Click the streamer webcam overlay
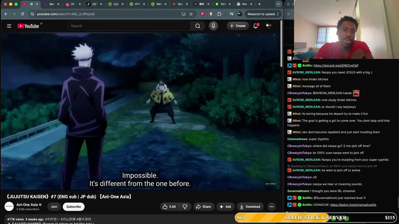 [x=346, y=29]
